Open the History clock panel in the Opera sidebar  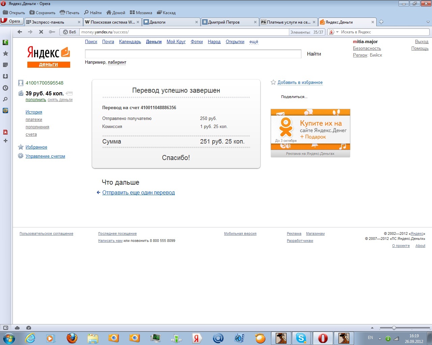[5, 88]
